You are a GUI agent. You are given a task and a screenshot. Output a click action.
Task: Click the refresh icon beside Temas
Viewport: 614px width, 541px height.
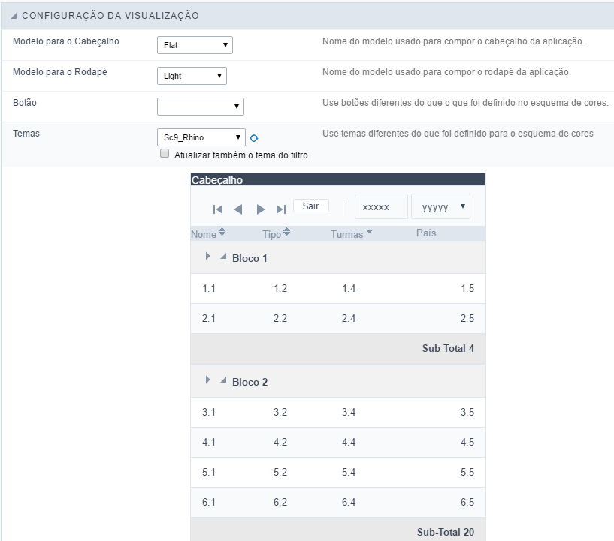click(x=254, y=138)
